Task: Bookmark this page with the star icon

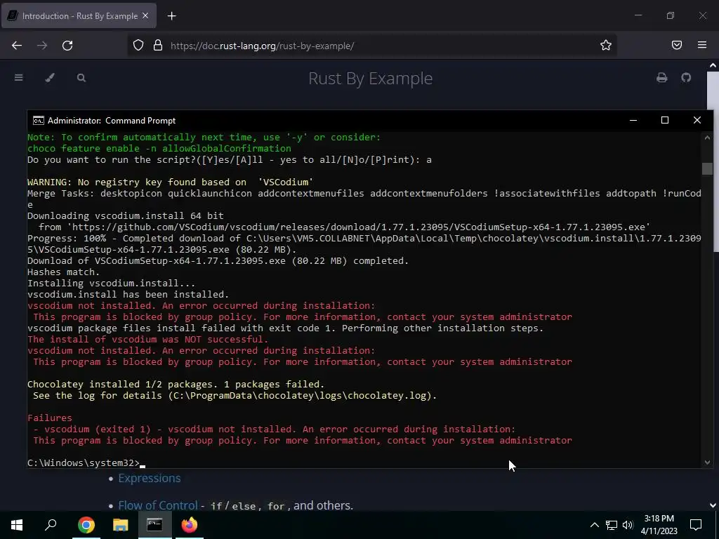Action: (x=606, y=46)
